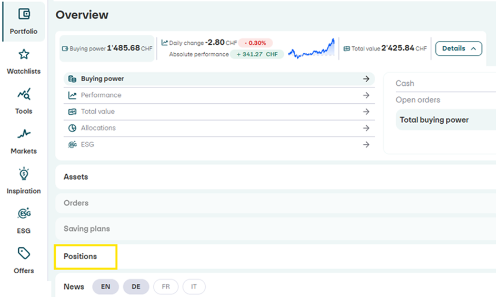Open Watchlists star icon

pos(24,54)
